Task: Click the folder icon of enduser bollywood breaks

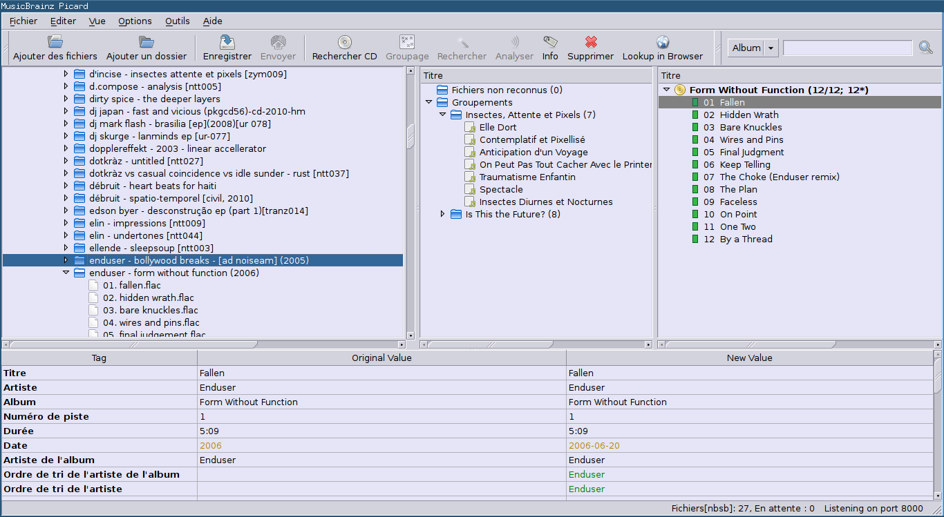Action: [79, 260]
